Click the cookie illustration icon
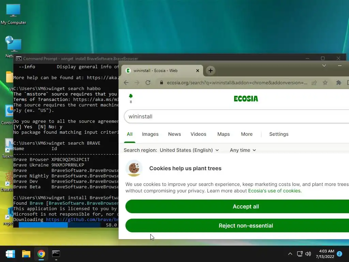This screenshot has width=349, height=262. [134, 168]
